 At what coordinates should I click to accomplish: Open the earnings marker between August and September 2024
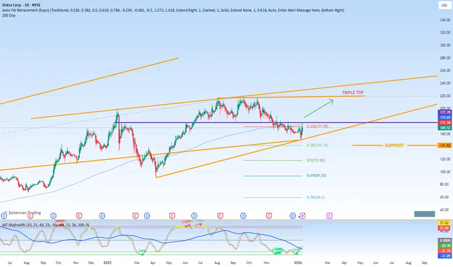(x=30, y=216)
